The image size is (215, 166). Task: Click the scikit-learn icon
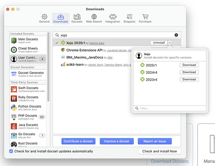coord(63,64)
